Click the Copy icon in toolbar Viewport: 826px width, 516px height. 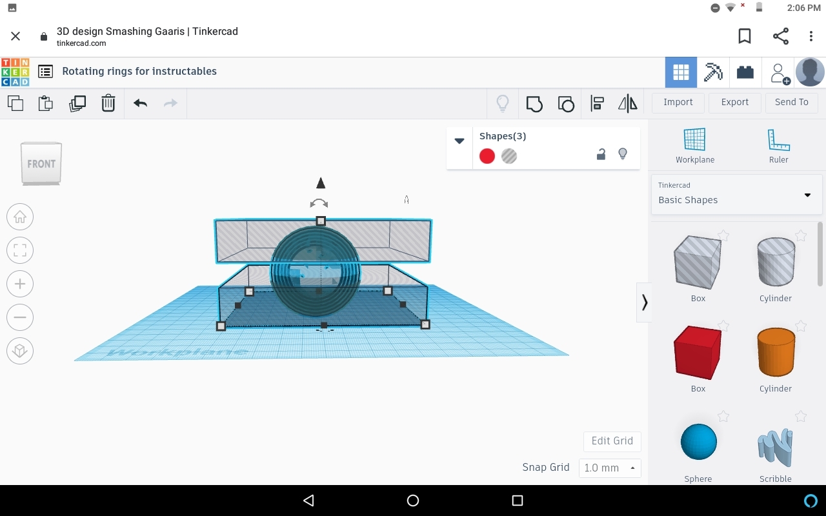(x=15, y=103)
